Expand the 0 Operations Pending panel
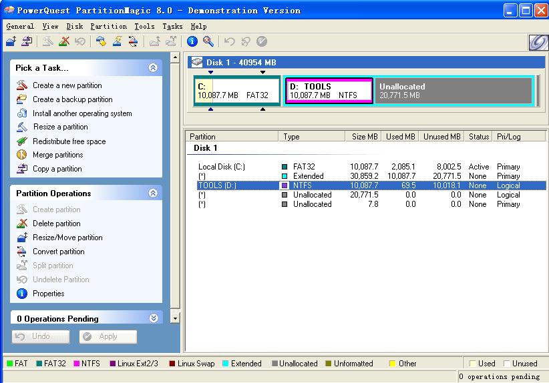Screen dimensions: 549x383 point(154,318)
